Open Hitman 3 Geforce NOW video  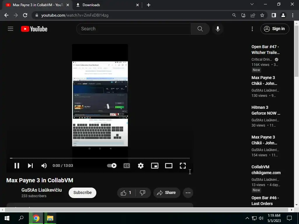(266, 110)
